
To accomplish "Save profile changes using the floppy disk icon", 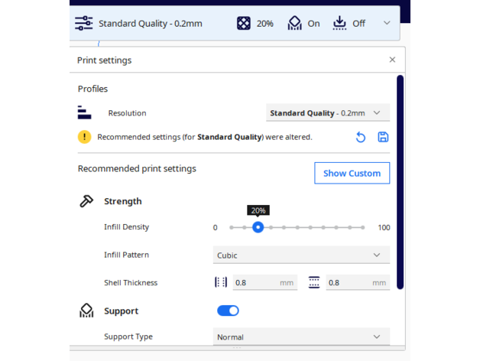I will tap(383, 138).
